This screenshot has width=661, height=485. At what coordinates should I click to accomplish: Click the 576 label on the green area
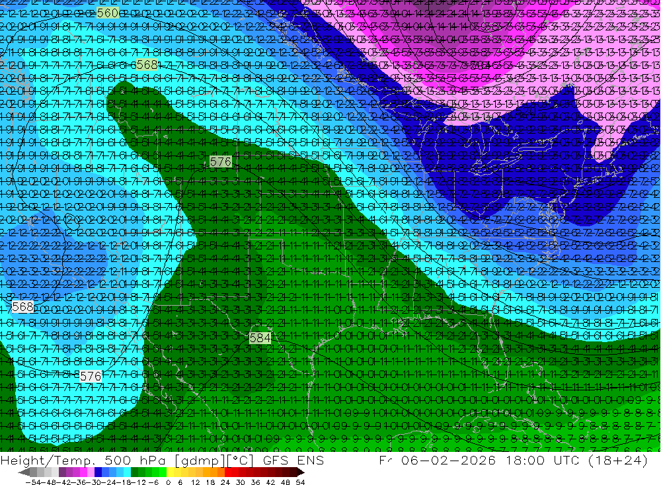(x=221, y=161)
